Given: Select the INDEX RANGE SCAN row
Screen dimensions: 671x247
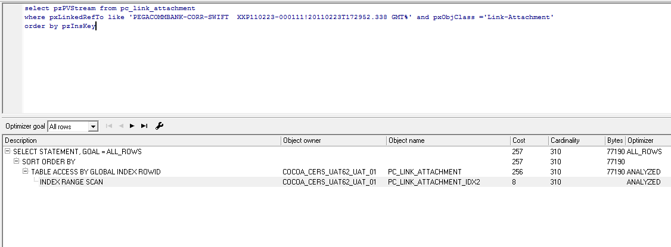Looking at the screenshot, I should tap(71, 182).
